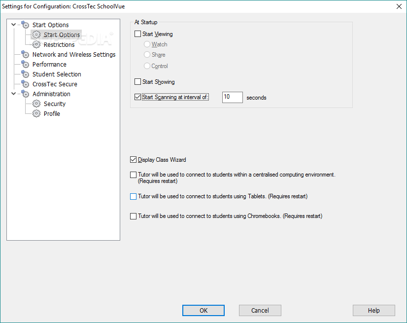This screenshot has height=323, width=407.
Task: Select the Restrictions tree item
Action: click(59, 45)
